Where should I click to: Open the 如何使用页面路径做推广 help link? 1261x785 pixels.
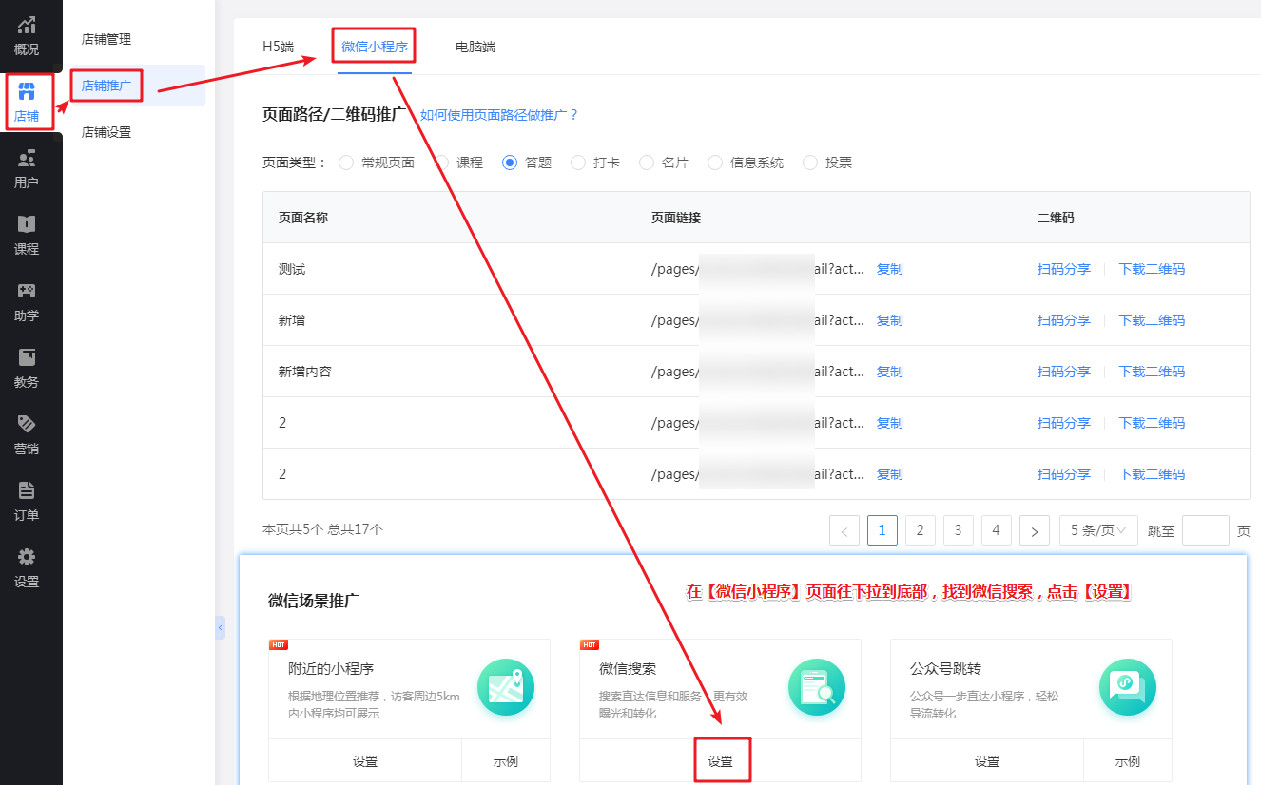pos(499,115)
